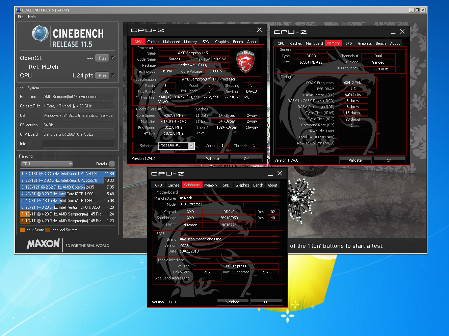Open Graphics tab in Memory CPU-Z window

[365, 43]
